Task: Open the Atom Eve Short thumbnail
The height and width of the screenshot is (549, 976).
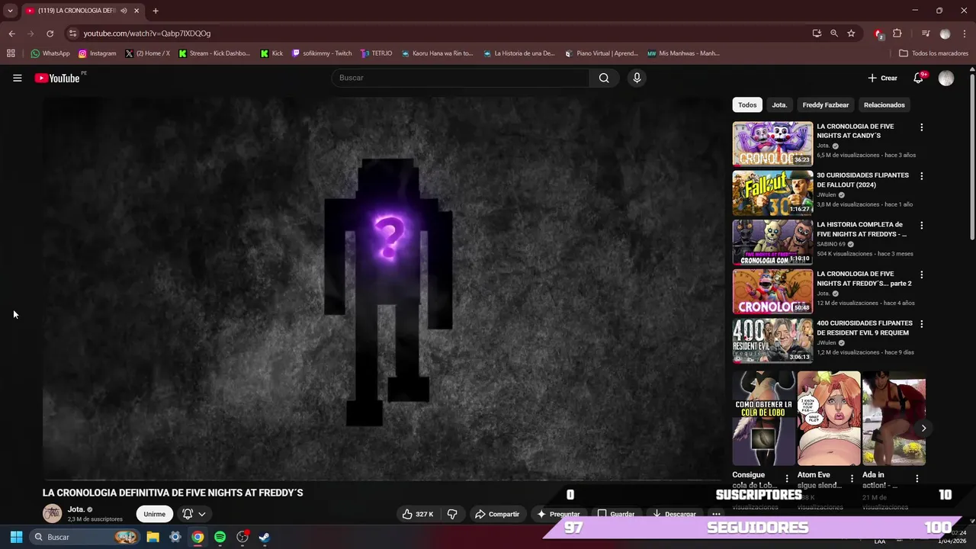Action: [829, 419]
